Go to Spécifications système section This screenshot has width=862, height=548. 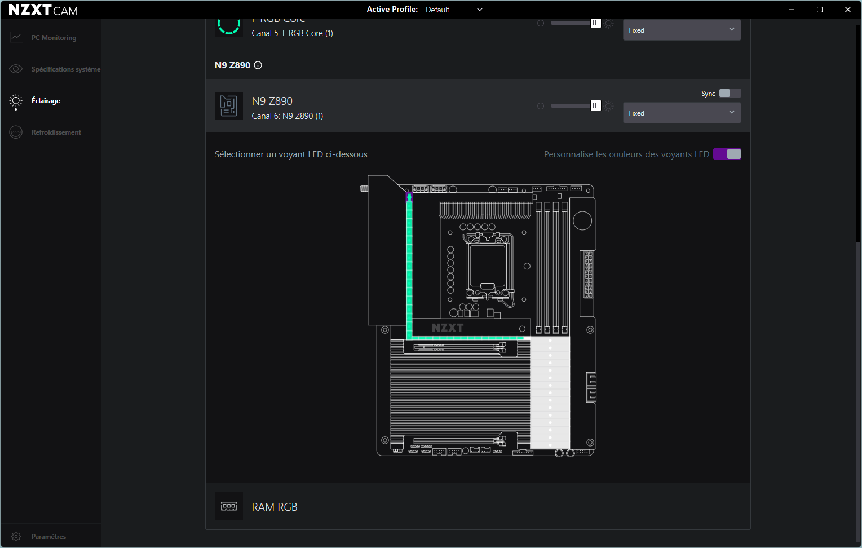(66, 69)
